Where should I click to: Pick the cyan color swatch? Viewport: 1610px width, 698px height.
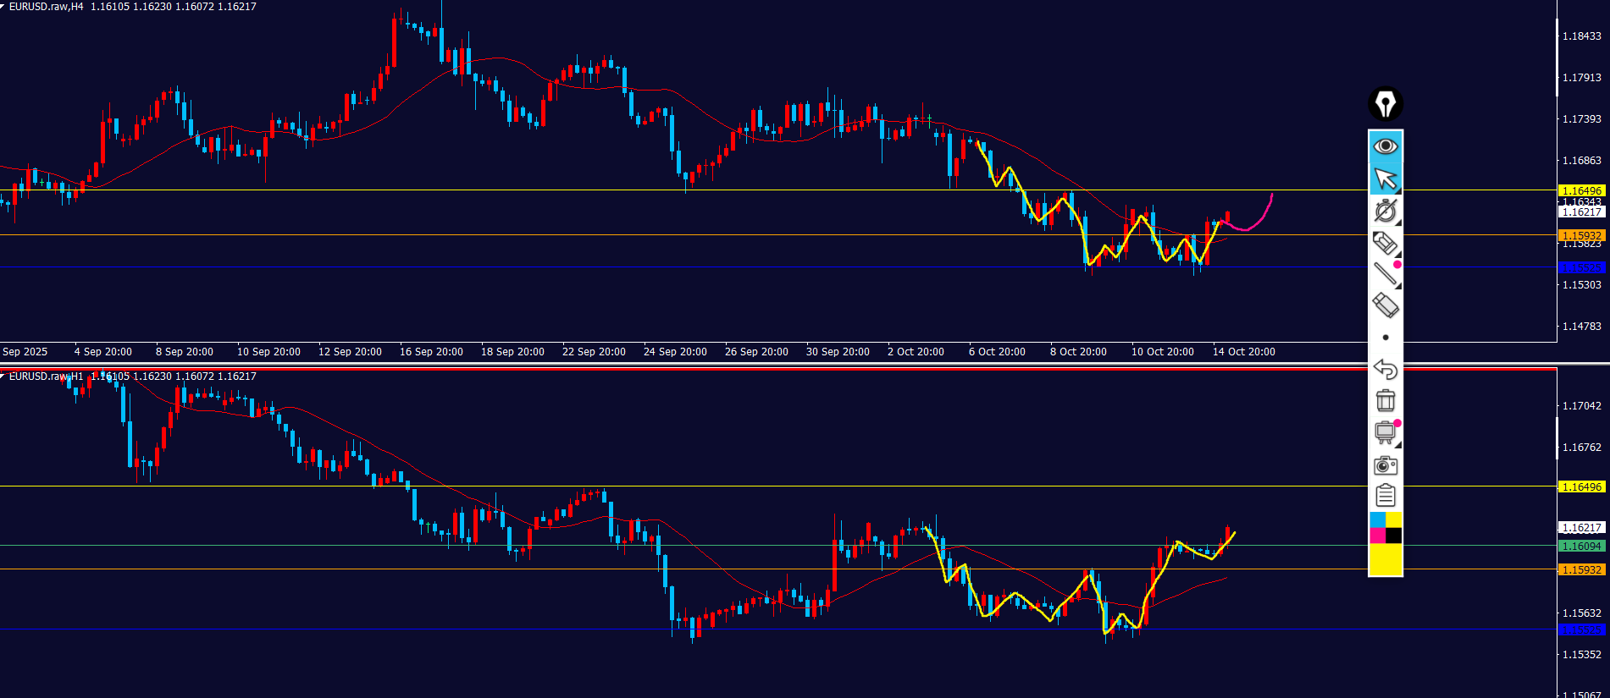coord(1377,519)
